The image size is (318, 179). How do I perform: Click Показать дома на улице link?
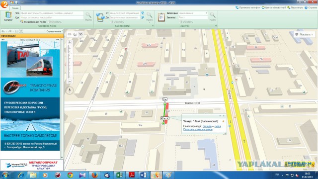[x=198, y=129]
